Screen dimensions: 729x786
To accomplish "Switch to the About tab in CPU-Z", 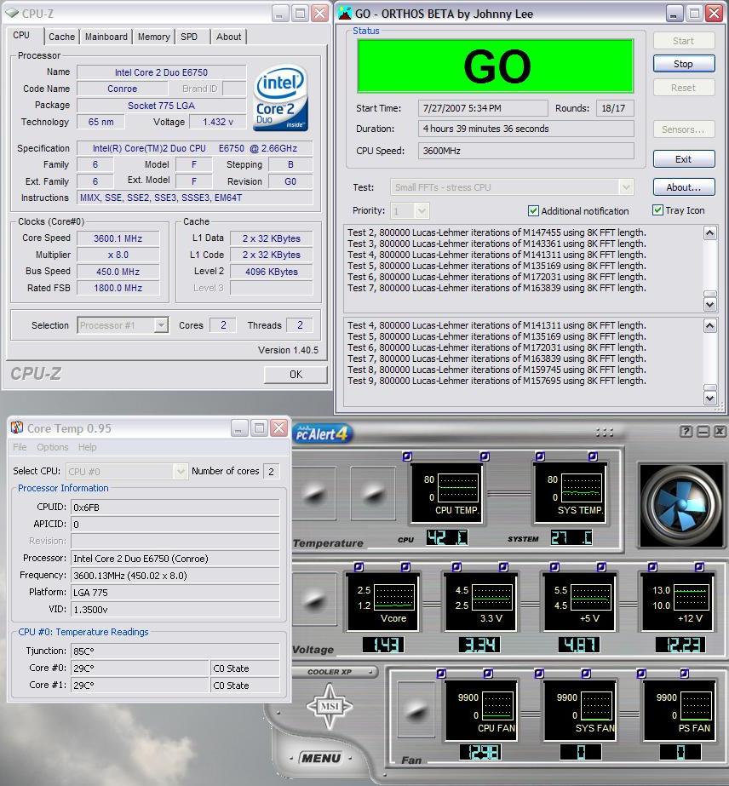I will point(228,37).
